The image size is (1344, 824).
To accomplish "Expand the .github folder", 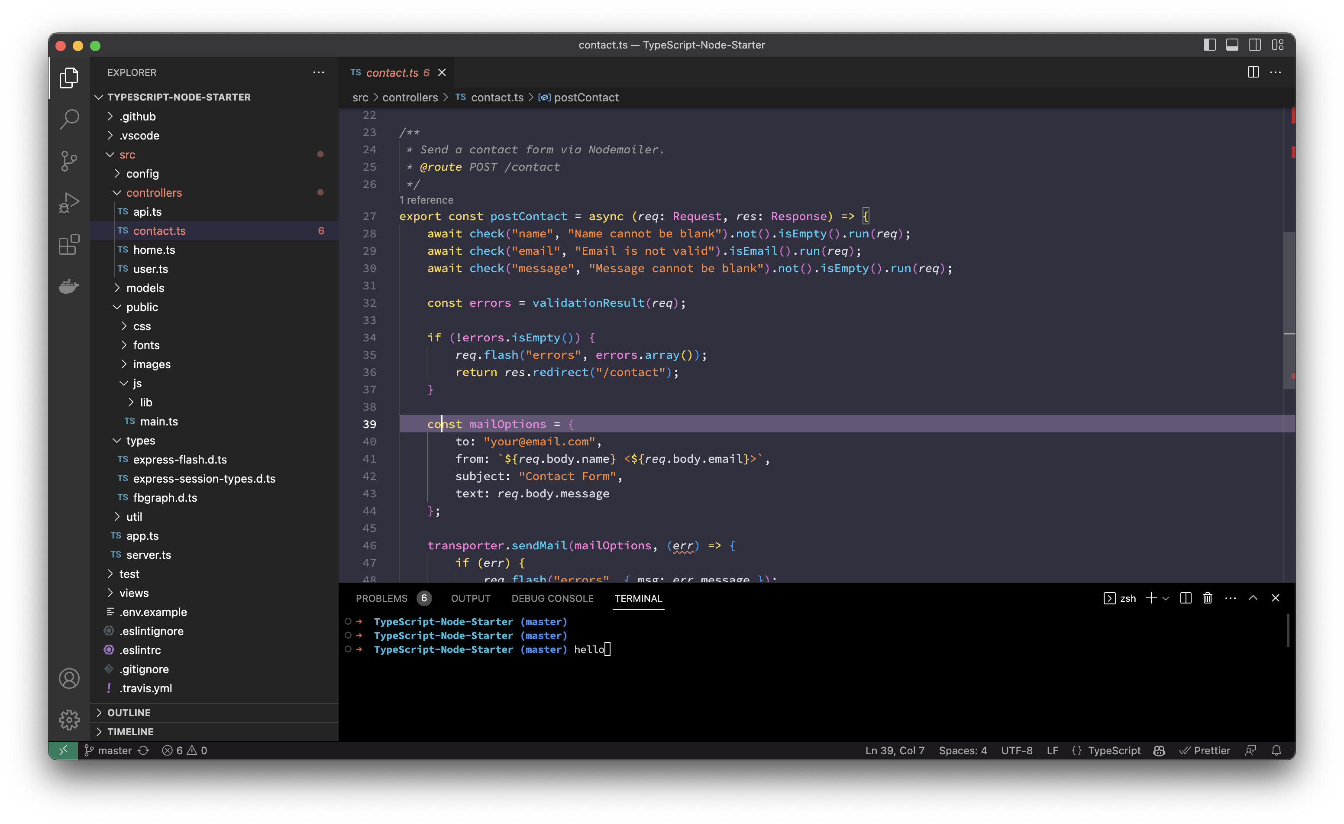I will click(x=214, y=116).
